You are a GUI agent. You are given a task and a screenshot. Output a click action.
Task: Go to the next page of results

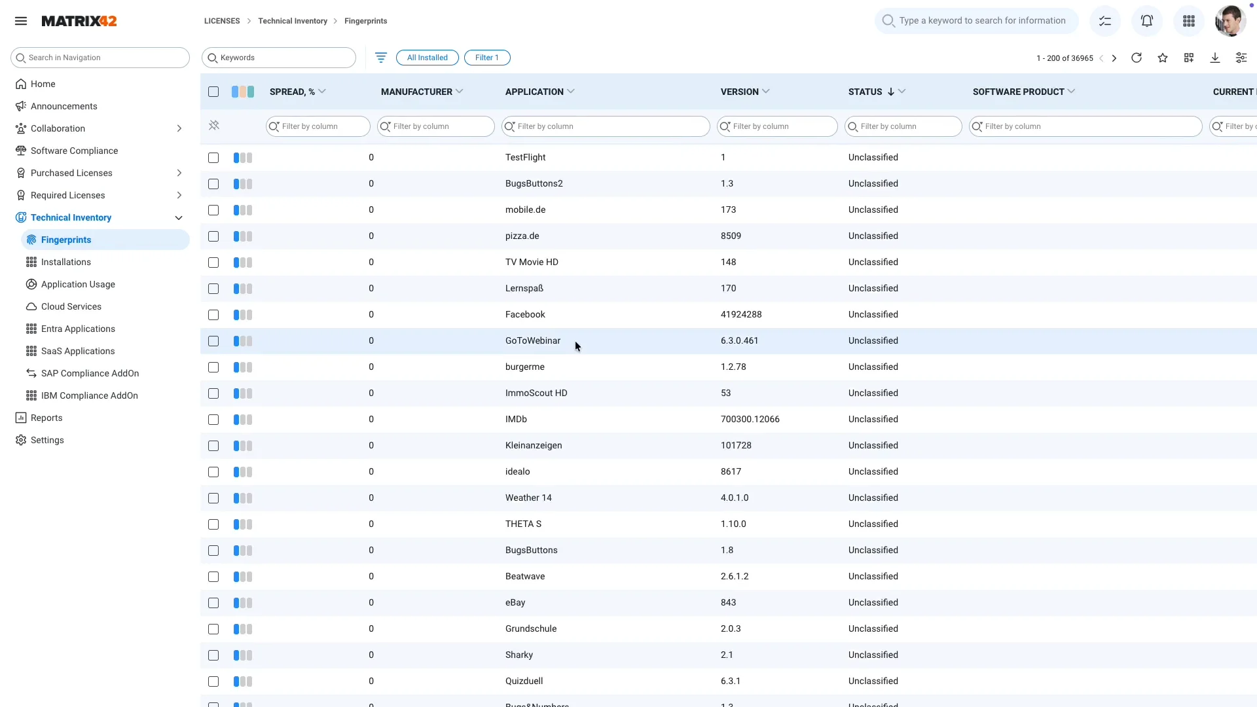(x=1114, y=58)
